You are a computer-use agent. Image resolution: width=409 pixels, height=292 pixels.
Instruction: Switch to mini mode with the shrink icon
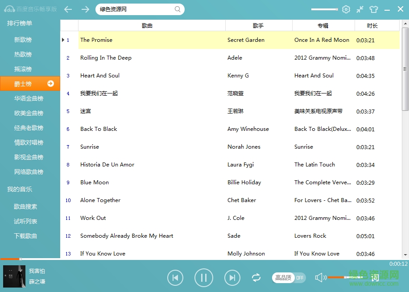click(x=359, y=9)
